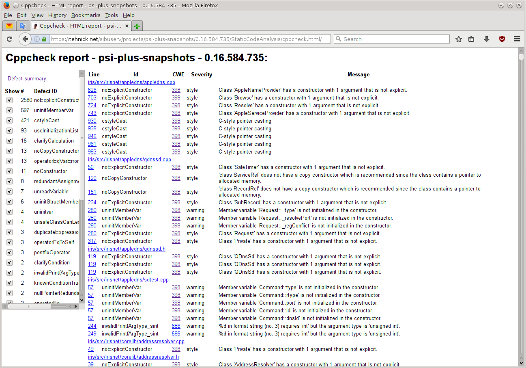Click the uBlock Origin shield icon
Viewport: 526px width, 368px height.
point(502,39)
